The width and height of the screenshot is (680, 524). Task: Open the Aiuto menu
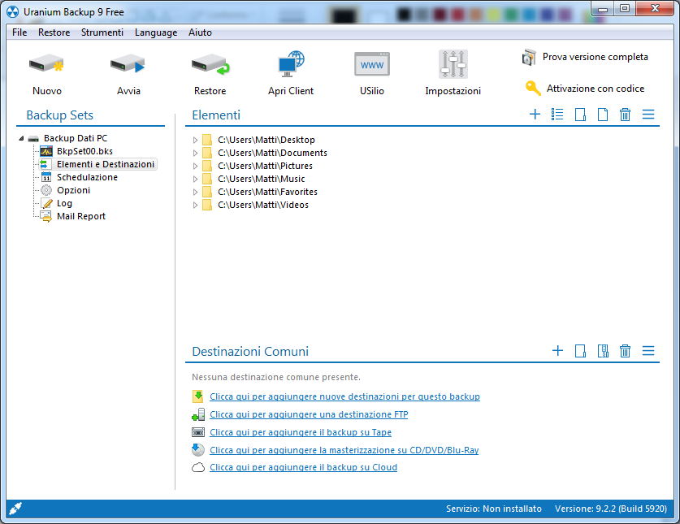click(200, 32)
